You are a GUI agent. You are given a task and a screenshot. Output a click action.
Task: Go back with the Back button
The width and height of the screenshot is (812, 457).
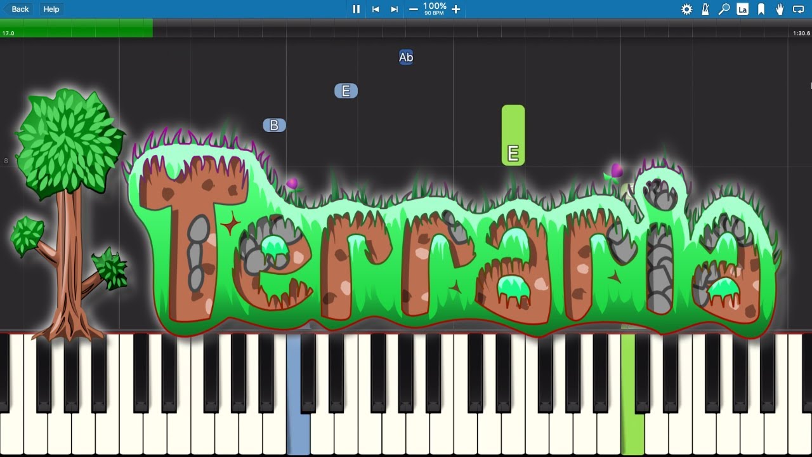[17, 9]
